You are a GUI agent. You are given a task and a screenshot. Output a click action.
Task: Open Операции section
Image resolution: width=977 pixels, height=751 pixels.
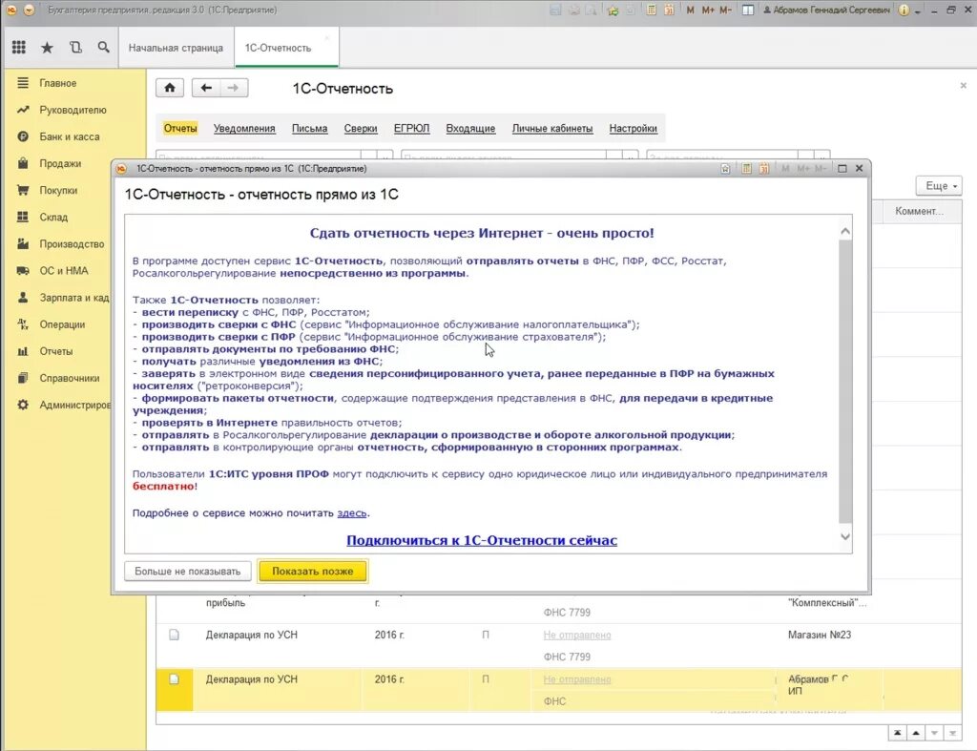point(62,324)
